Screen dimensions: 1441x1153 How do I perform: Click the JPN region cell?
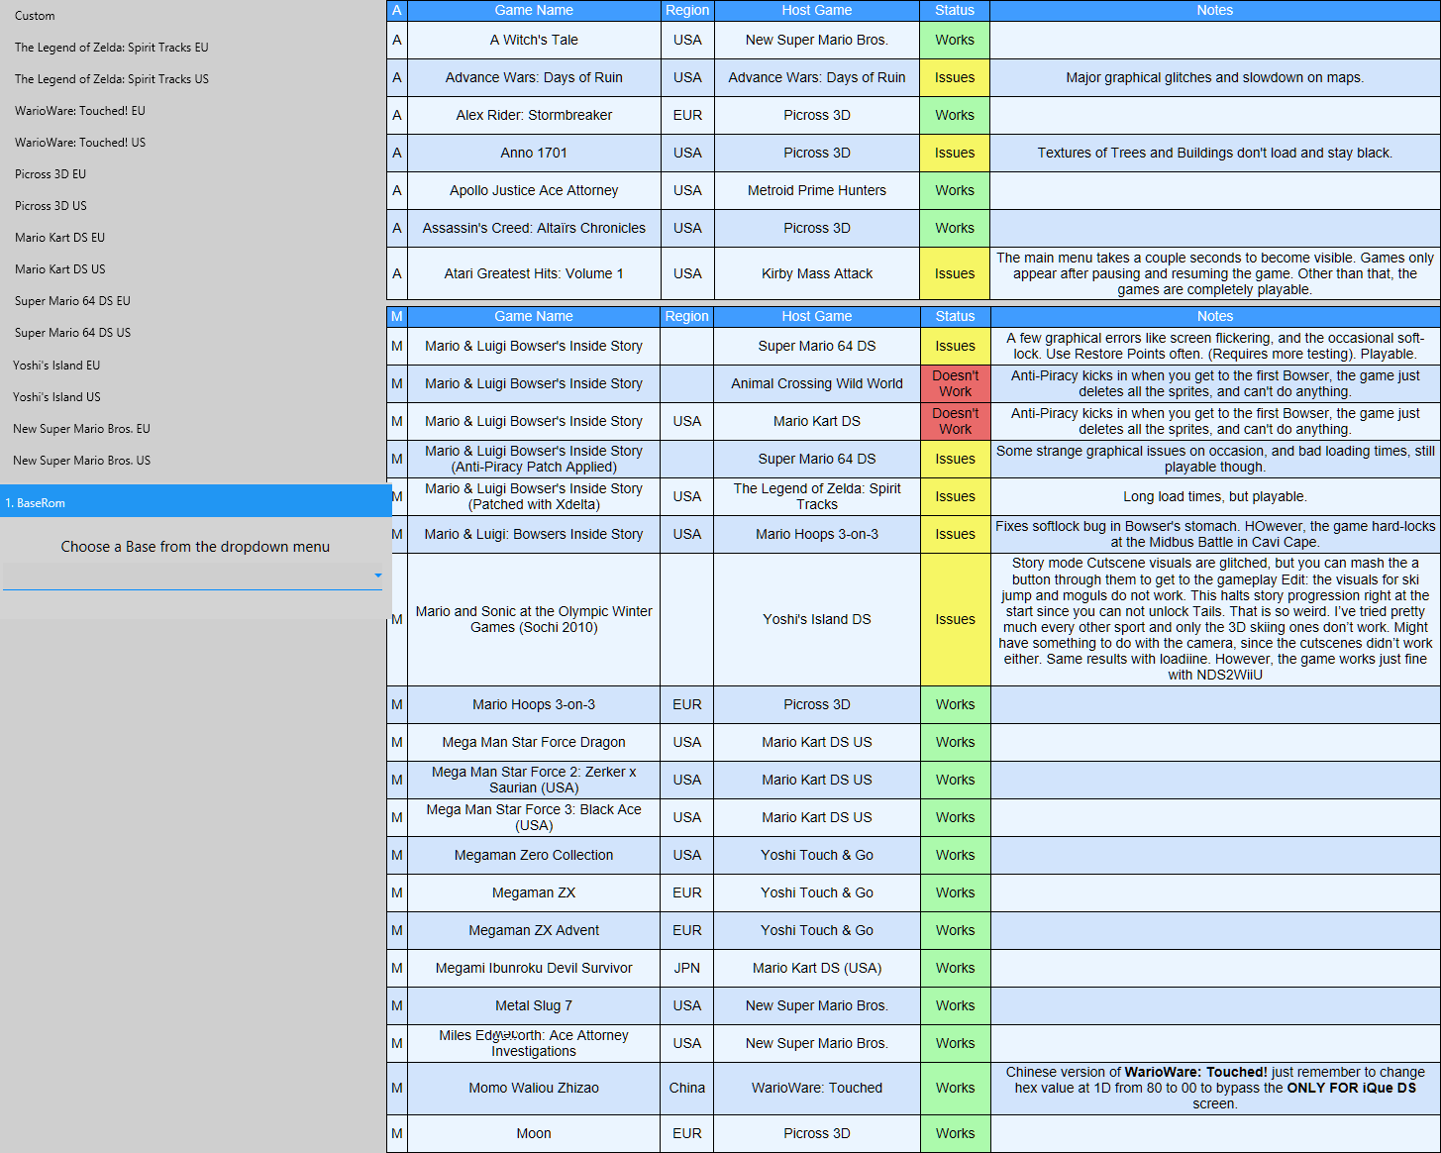point(687,969)
